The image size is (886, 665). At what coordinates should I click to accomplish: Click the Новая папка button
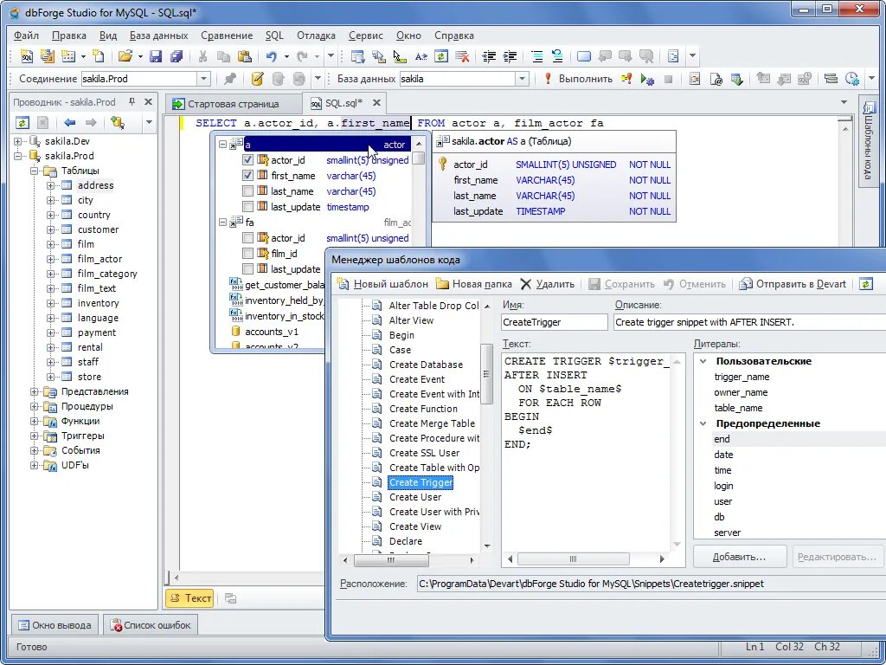473,284
